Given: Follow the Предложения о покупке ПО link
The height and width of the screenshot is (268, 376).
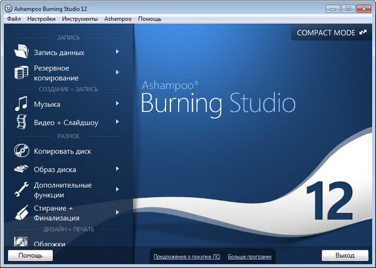Looking at the screenshot, I should coord(187,257).
